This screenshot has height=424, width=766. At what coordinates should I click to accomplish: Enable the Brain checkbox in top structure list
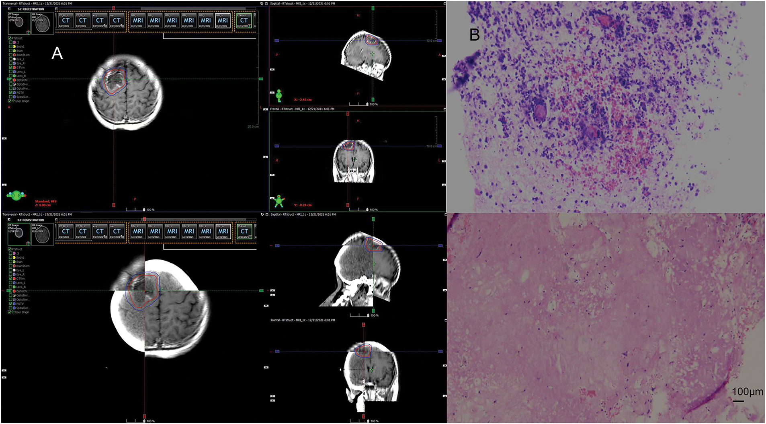coord(10,51)
